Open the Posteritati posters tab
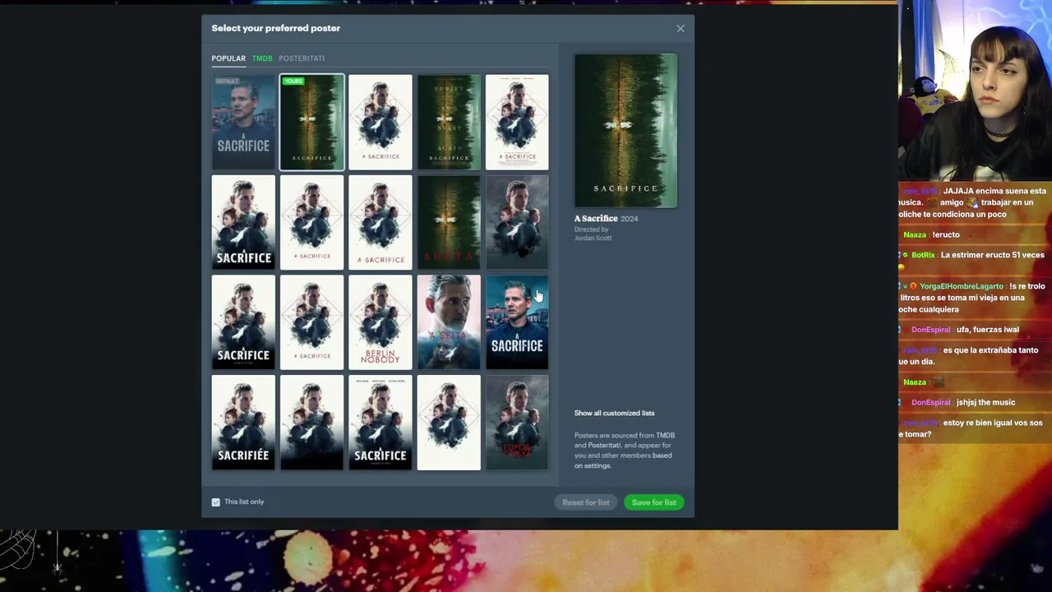Viewport: 1052px width, 592px height. (302, 58)
